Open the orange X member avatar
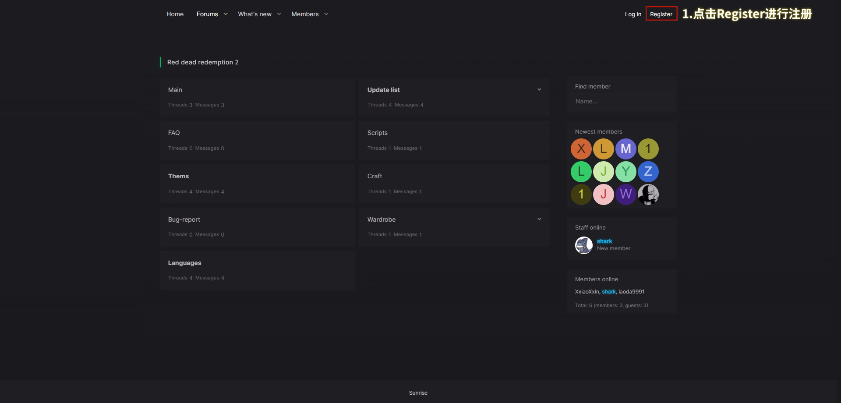Image resolution: width=841 pixels, height=403 pixels. click(x=581, y=149)
